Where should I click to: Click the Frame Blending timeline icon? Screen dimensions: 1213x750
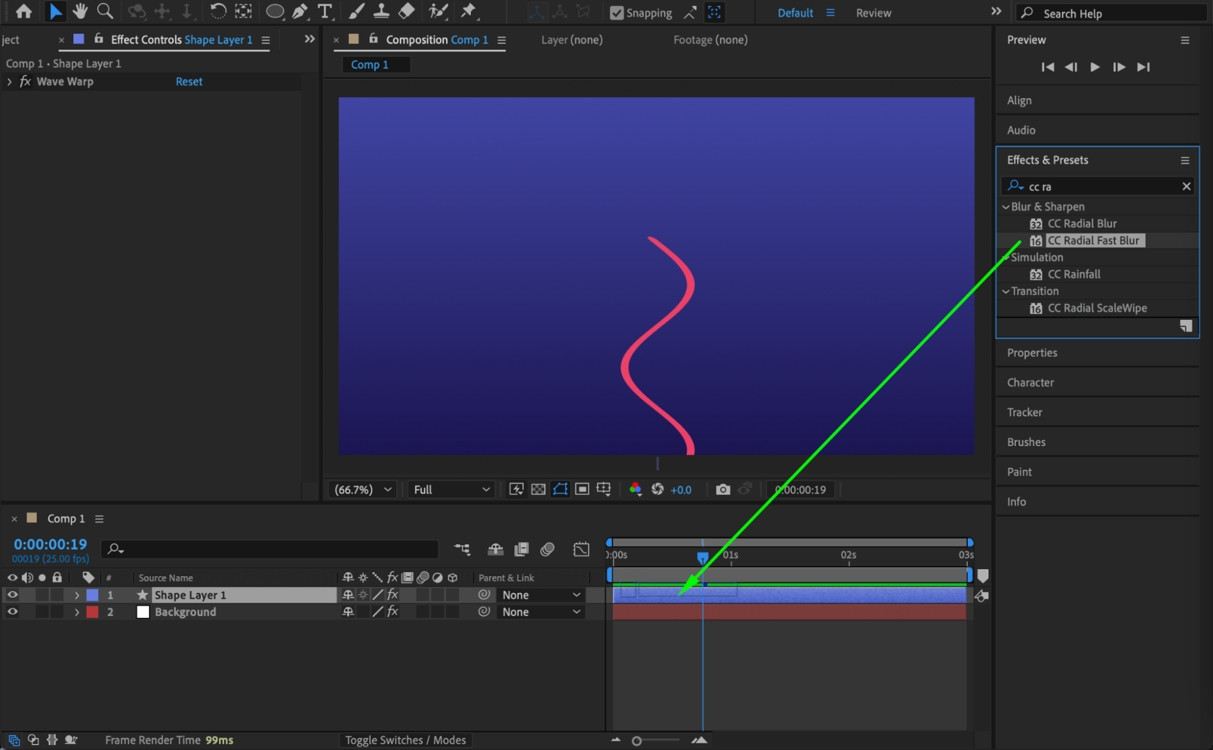pos(521,549)
